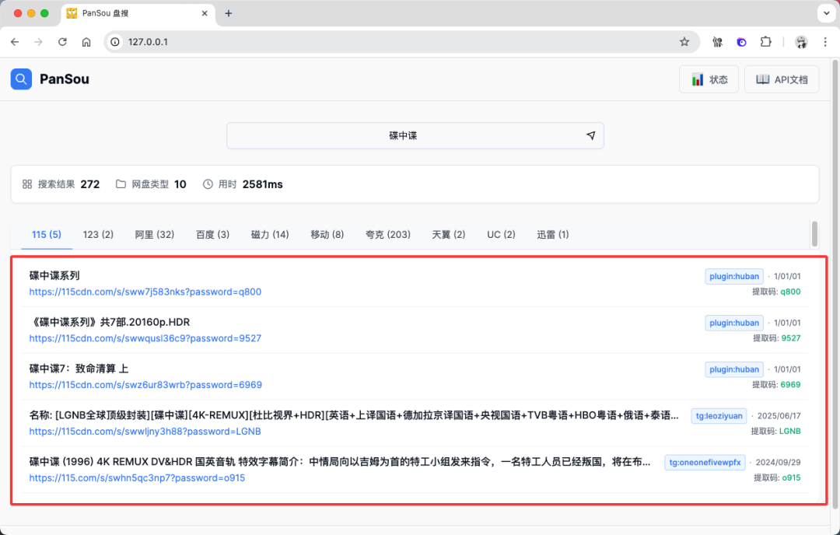Open a new browser tab

[229, 13]
